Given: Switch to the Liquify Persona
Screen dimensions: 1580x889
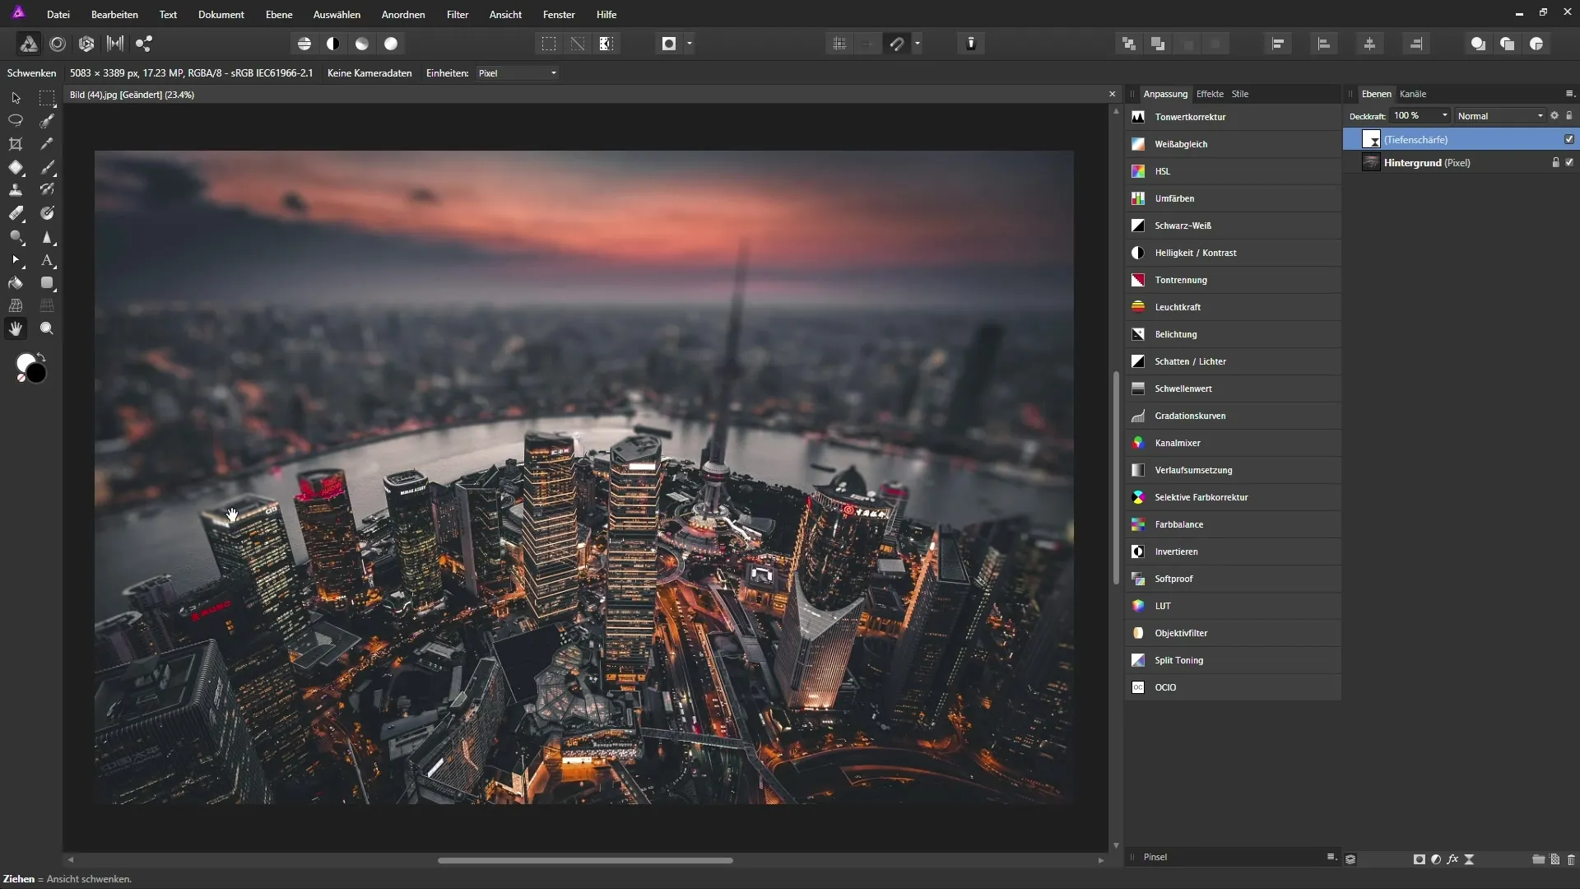Looking at the screenshot, I should (58, 44).
